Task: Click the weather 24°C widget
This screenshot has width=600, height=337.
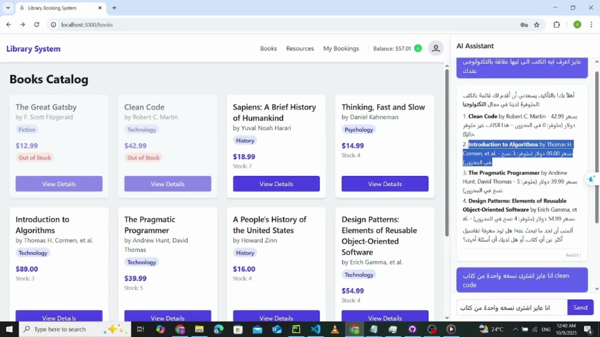Action: click(x=491, y=329)
